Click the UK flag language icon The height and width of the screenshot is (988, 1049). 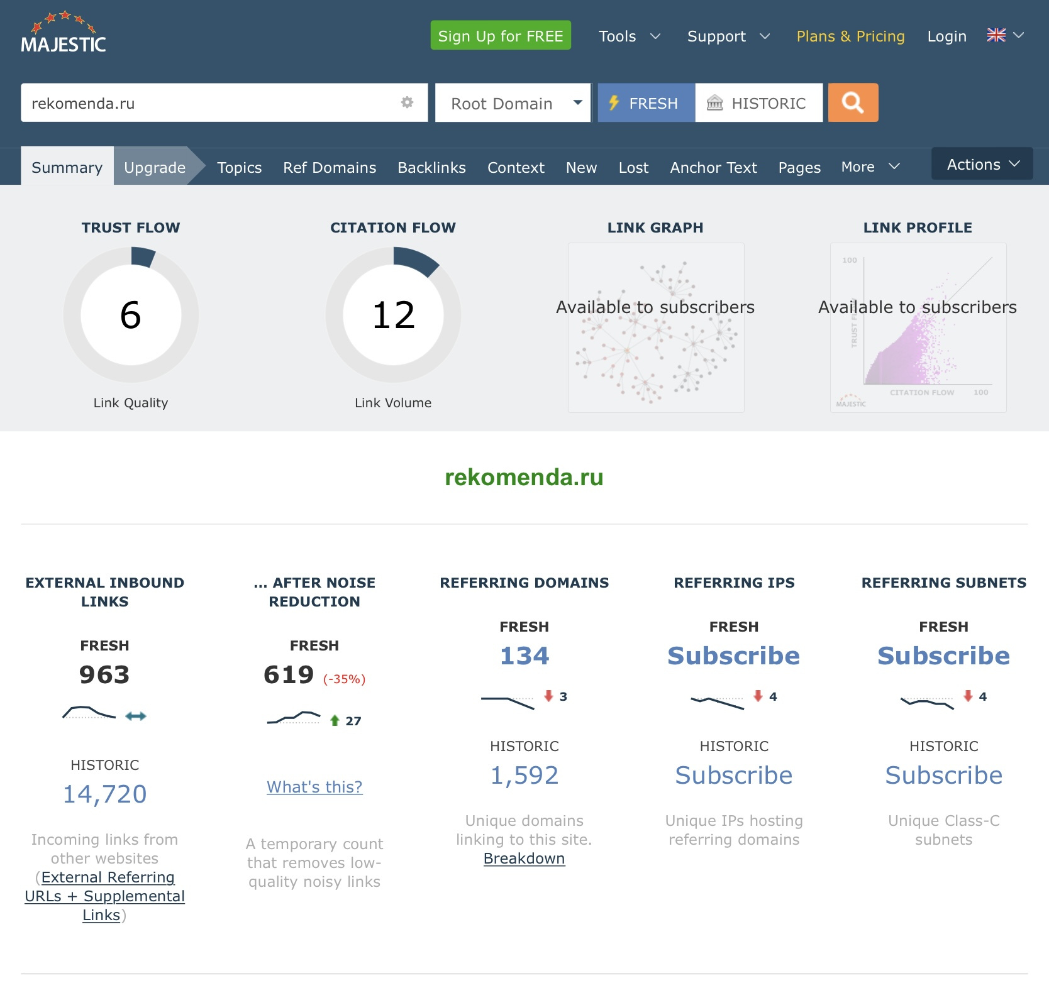(x=996, y=35)
